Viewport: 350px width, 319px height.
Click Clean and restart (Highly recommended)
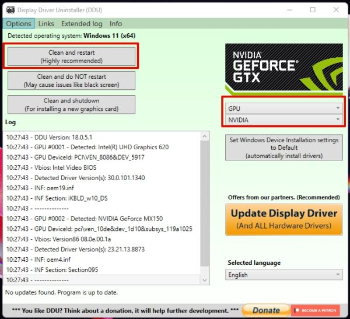point(71,57)
